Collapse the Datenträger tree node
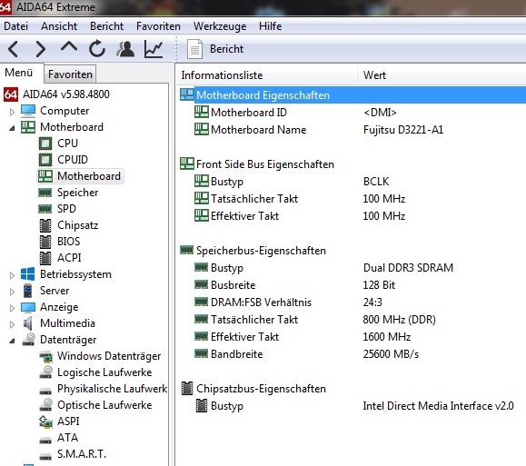 pos(12,341)
